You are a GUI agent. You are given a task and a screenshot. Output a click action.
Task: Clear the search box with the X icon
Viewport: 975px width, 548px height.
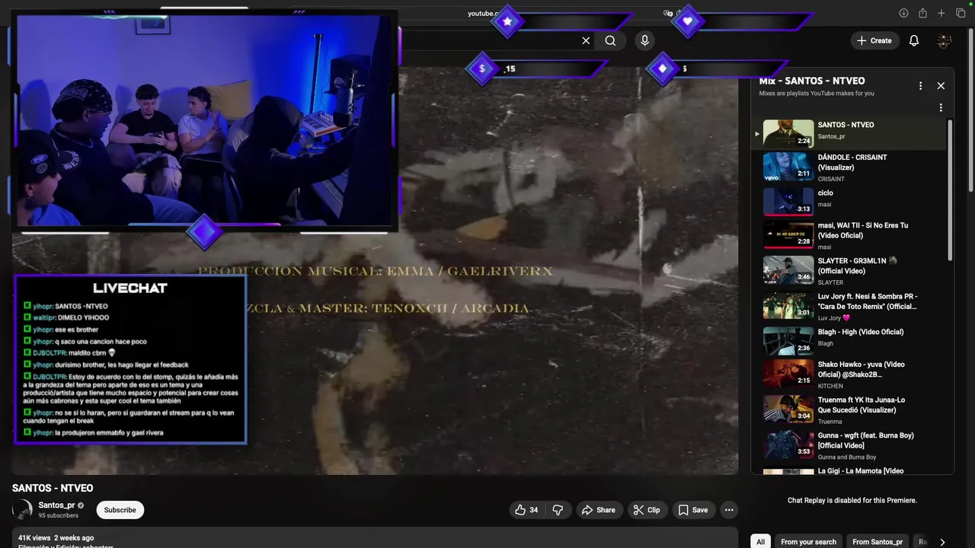click(x=586, y=41)
